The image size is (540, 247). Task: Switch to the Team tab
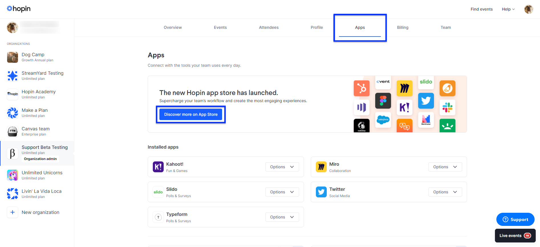pos(446,27)
